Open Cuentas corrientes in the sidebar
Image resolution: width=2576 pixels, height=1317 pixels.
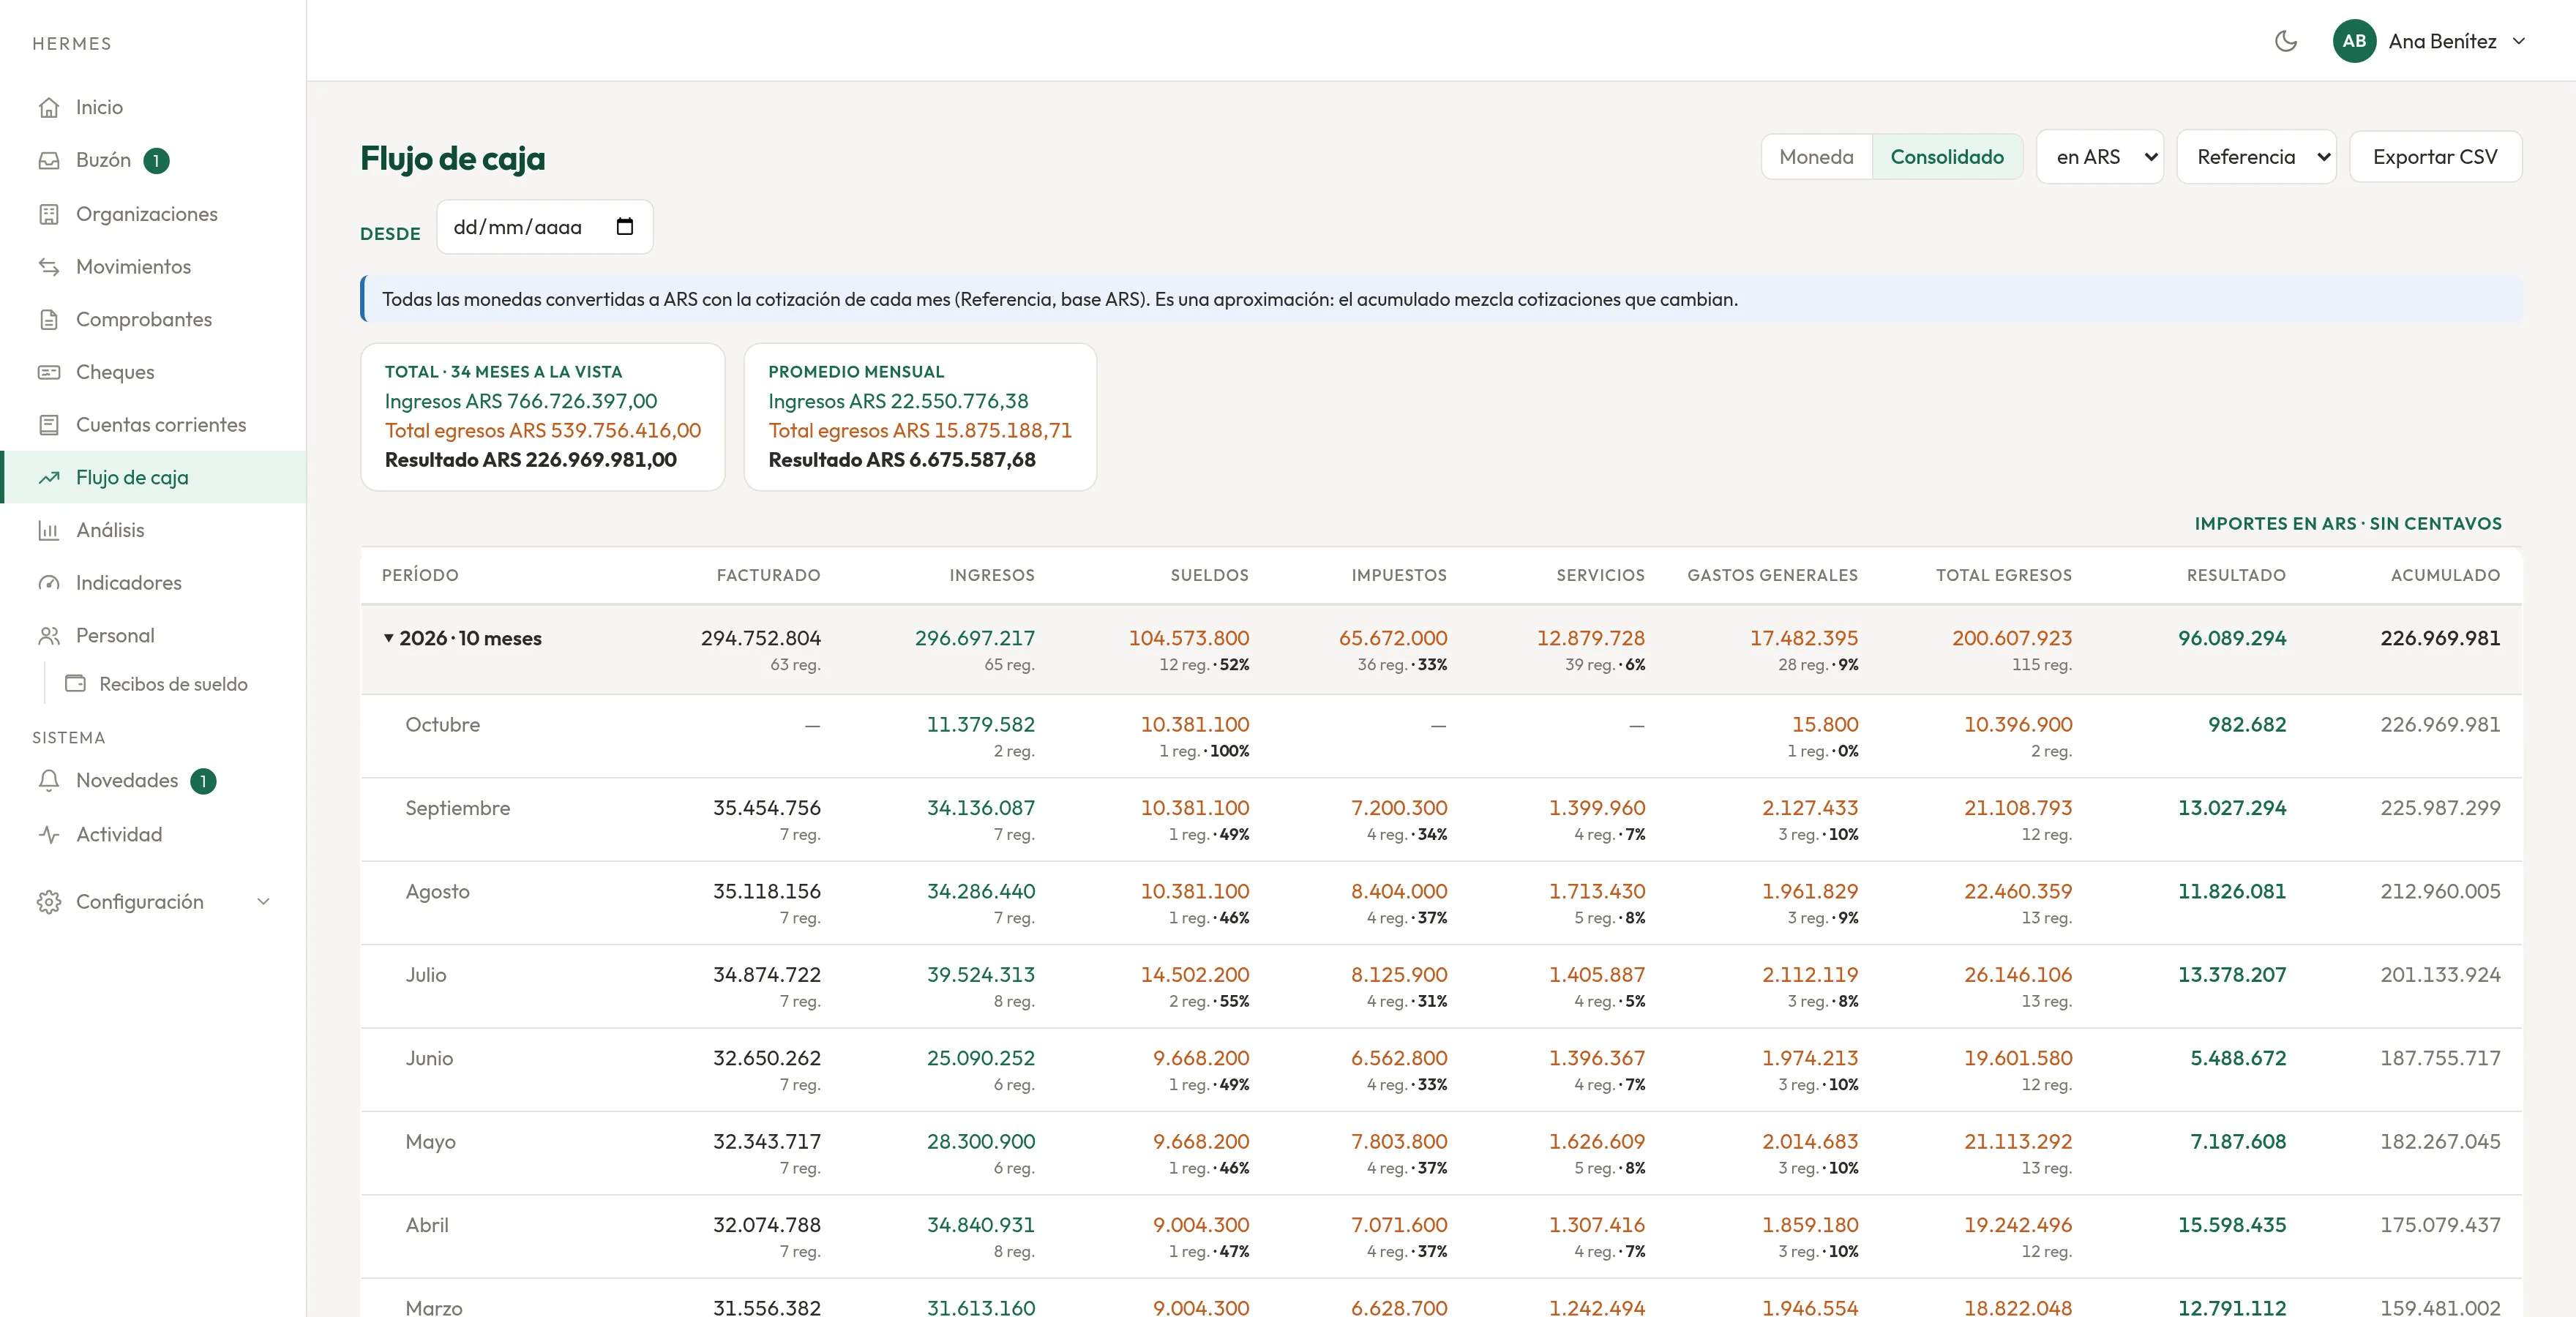pyautogui.click(x=153, y=425)
